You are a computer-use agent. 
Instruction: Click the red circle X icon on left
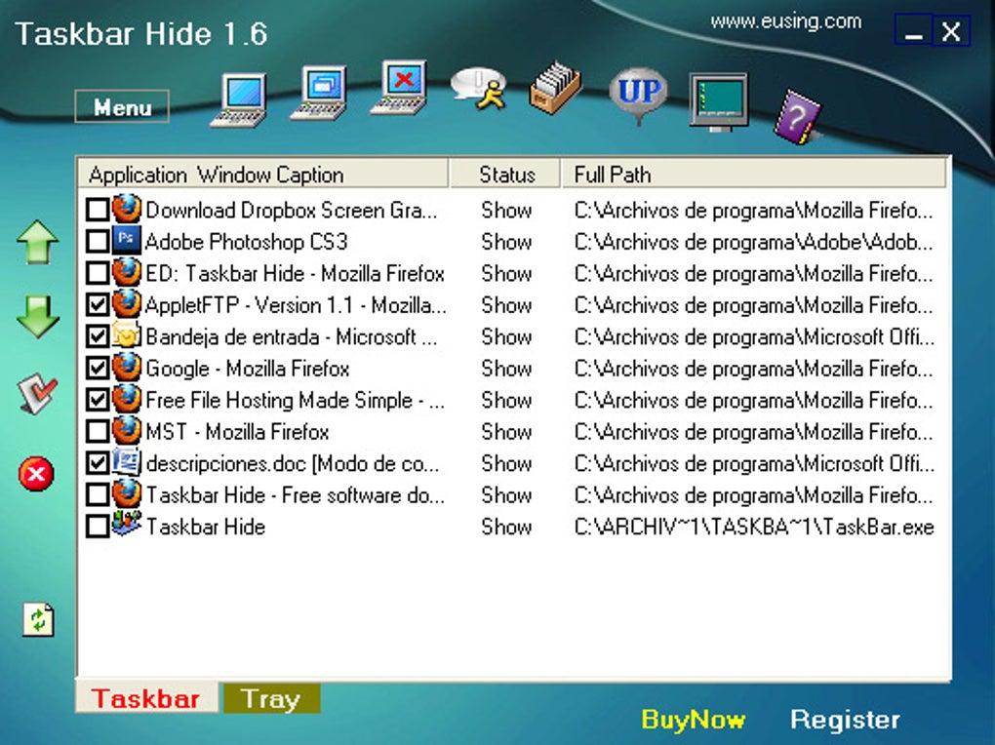(x=36, y=473)
